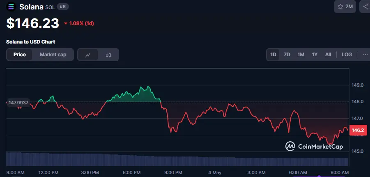This screenshot has height=177, width=370.
Task: Click the Solana to USD Chart heading
Action: pyautogui.click(x=31, y=42)
